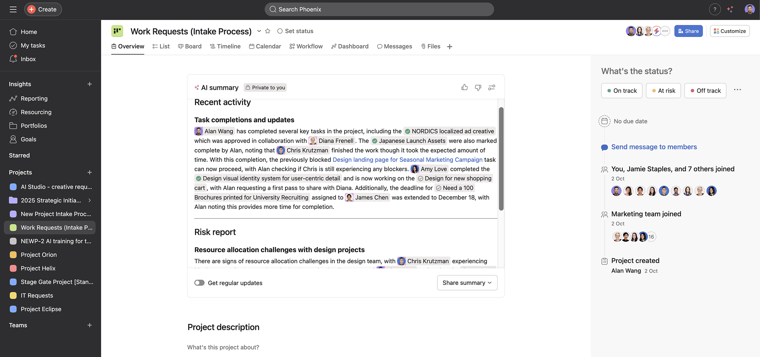Click the Search Phoenix input field
Screen dimensions: 760x357
[379, 9]
